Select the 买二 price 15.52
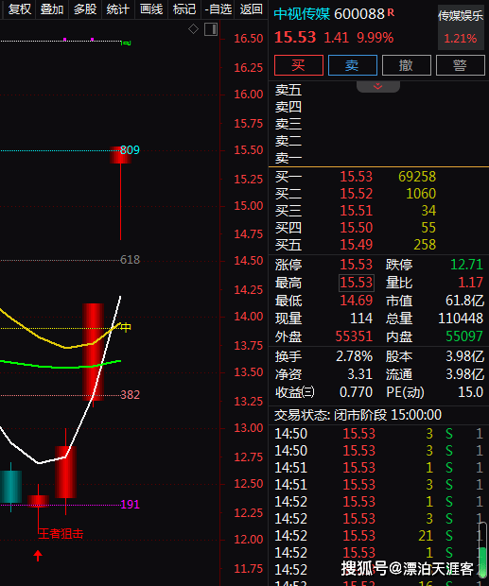Screen dimensions: 489x586 (356, 194)
